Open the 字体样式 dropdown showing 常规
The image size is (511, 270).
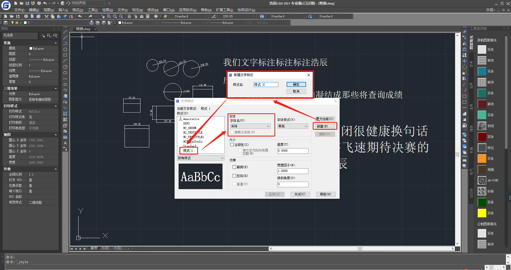pyautogui.click(x=293, y=126)
